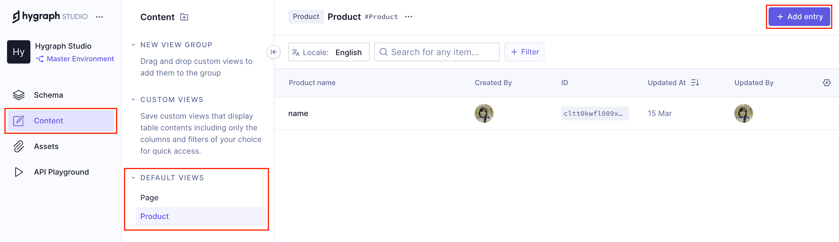The width and height of the screenshot is (839, 242).
Task: Focus the search for any item field
Action: pyautogui.click(x=436, y=52)
